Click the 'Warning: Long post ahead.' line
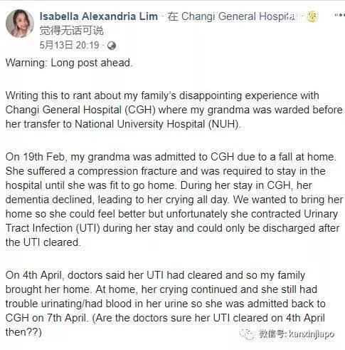 click(x=69, y=63)
